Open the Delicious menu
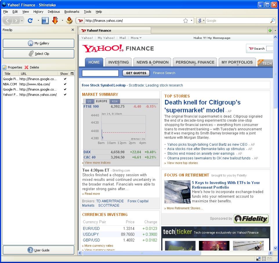The height and width of the screenshot is (263, 279). 54,12
